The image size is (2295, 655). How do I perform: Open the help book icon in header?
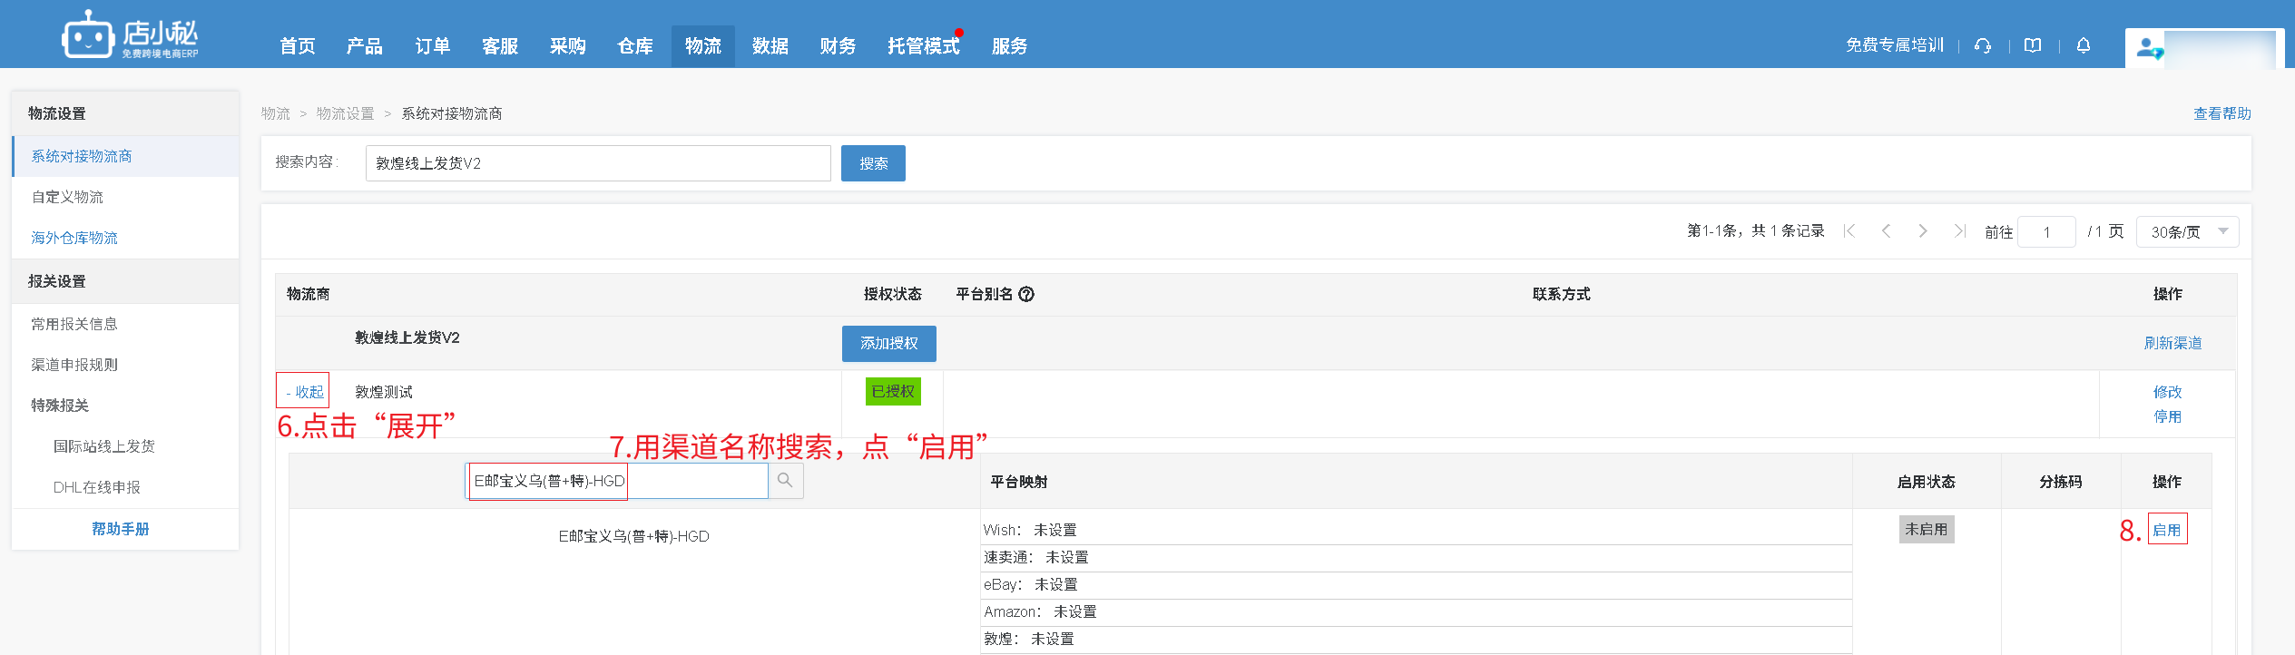(2033, 45)
